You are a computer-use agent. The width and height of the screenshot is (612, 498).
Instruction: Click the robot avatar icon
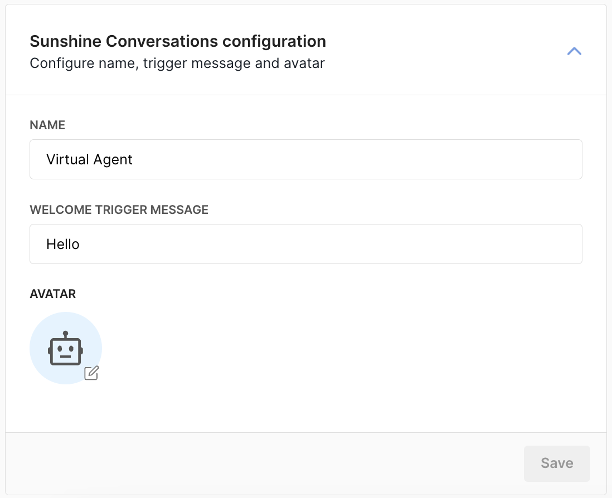click(66, 349)
